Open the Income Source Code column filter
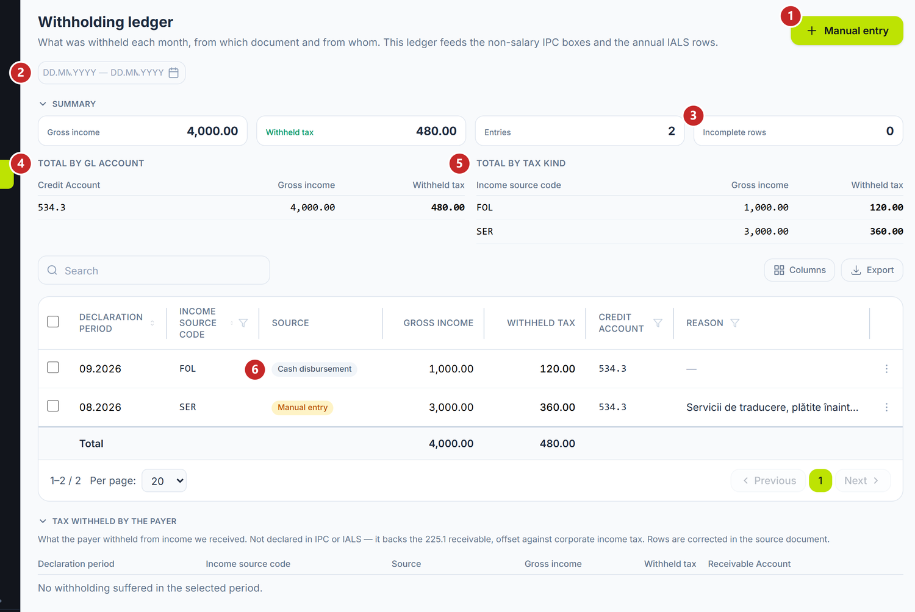Screen dimensions: 915x612 [x=243, y=323]
